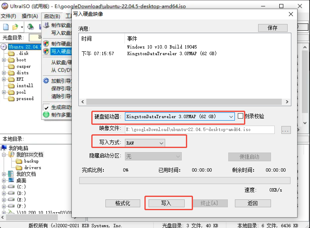Expand the 桌面 tree node
Viewport: 310px width, 228px height.
pos(4,180)
